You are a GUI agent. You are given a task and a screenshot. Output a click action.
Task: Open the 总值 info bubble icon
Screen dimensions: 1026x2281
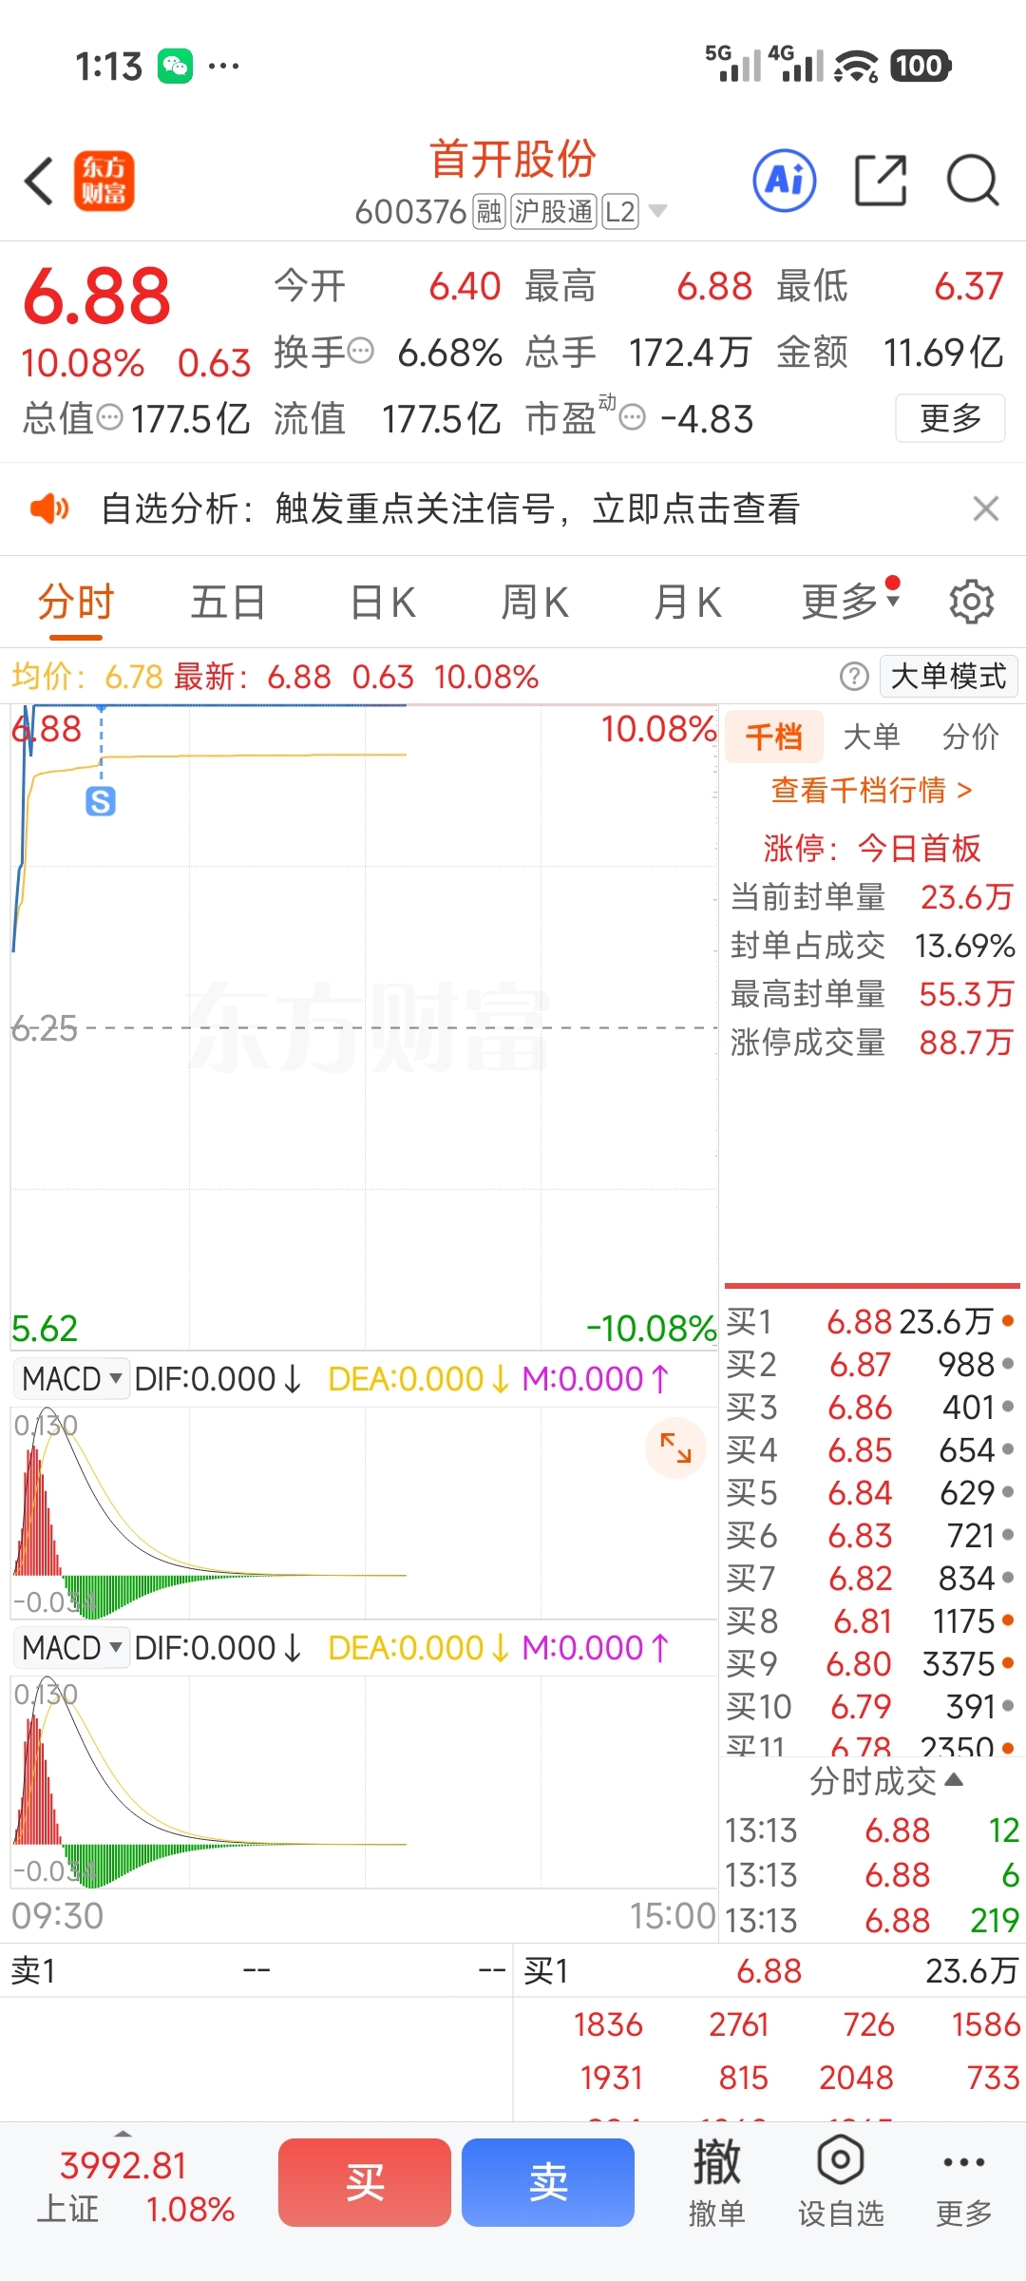[110, 417]
